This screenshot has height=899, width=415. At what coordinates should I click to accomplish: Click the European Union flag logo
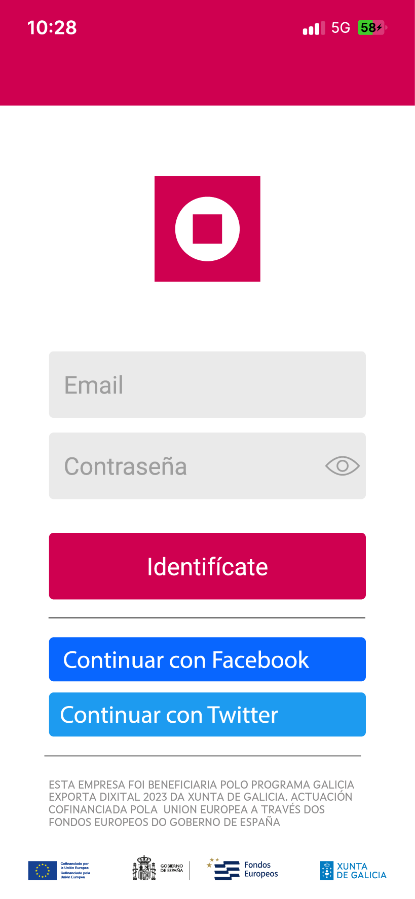point(43,871)
